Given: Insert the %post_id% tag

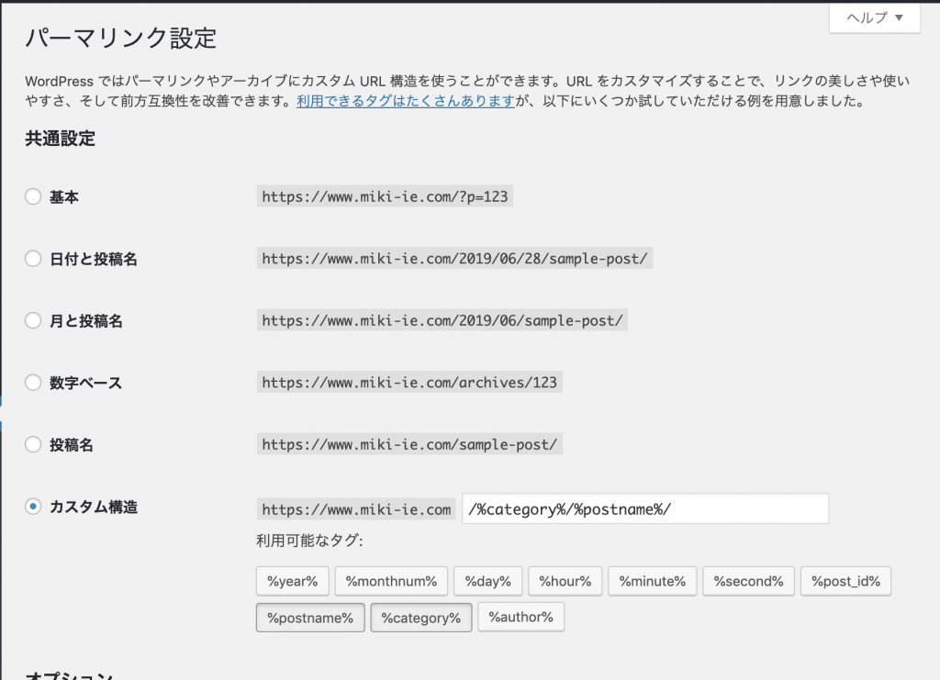Looking at the screenshot, I should click(x=845, y=580).
